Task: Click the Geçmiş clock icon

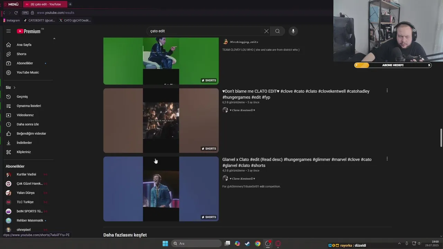Action: click(9, 96)
